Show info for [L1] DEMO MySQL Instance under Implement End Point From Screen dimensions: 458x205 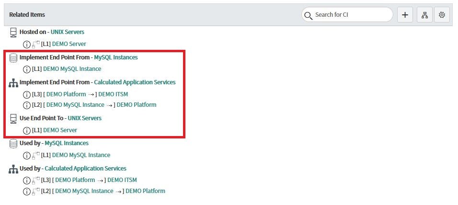(x=26, y=69)
